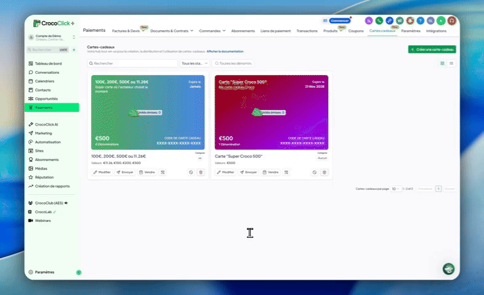Click the support chat bubble icon
The height and width of the screenshot is (295, 484).
click(x=449, y=269)
